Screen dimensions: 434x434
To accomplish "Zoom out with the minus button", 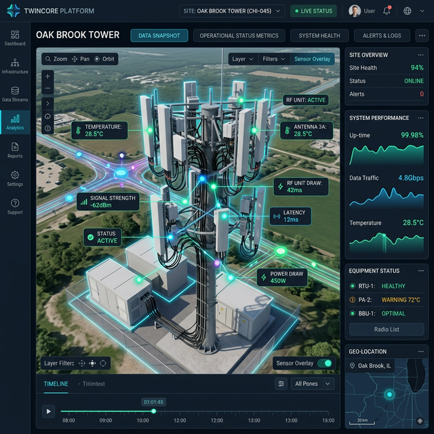I will 47,89.
